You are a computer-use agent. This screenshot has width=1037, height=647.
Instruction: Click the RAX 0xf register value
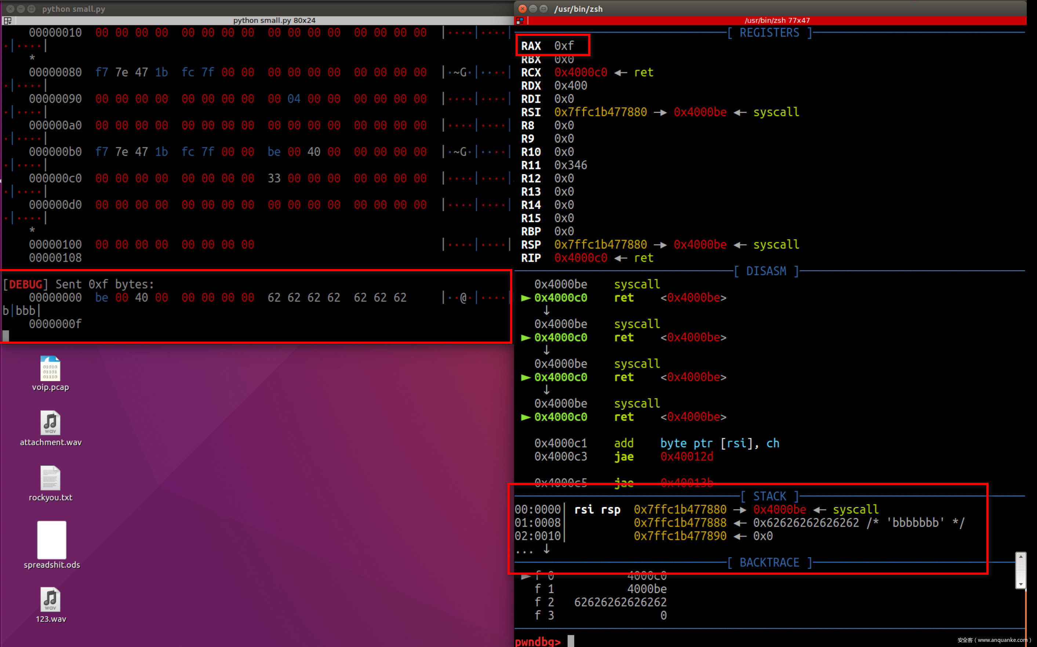(x=564, y=46)
